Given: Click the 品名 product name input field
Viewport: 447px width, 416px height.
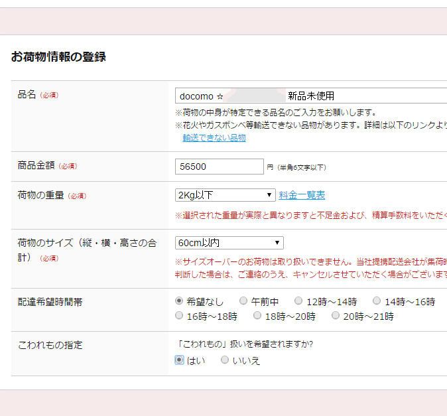Looking at the screenshot, I should (x=310, y=96).
